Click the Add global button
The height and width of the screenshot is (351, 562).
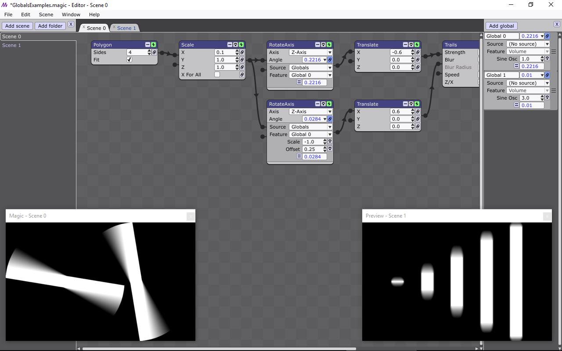[x=501, y=26]
